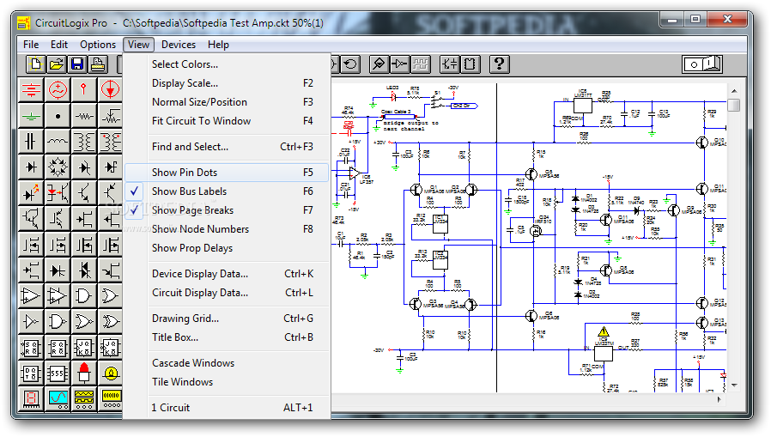Screen dimensions: 771x437
Task: Create a new circuit file
Action: pos(35,64)
